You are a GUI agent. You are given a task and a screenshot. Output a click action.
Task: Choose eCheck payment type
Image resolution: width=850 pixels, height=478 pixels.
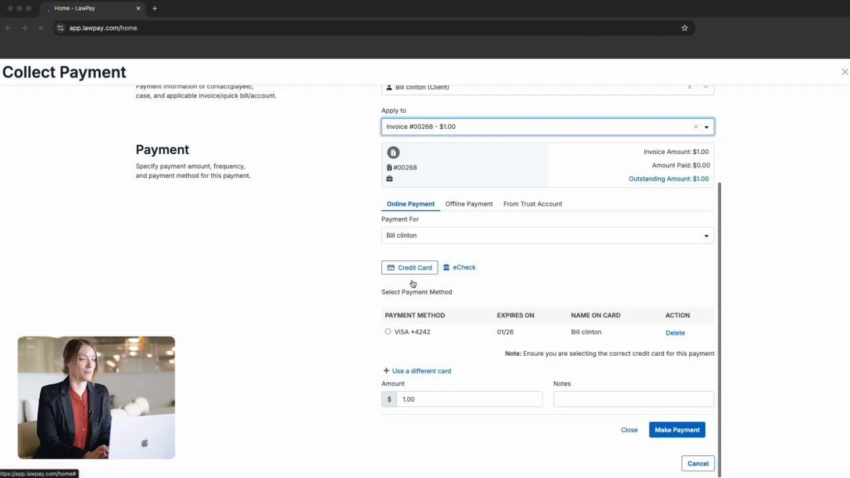click(460, 268)
